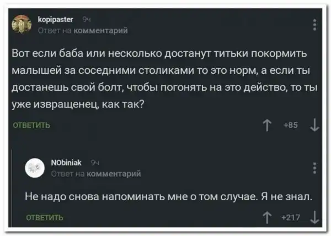Downvote kopipaster's comment

click(314, 126)
